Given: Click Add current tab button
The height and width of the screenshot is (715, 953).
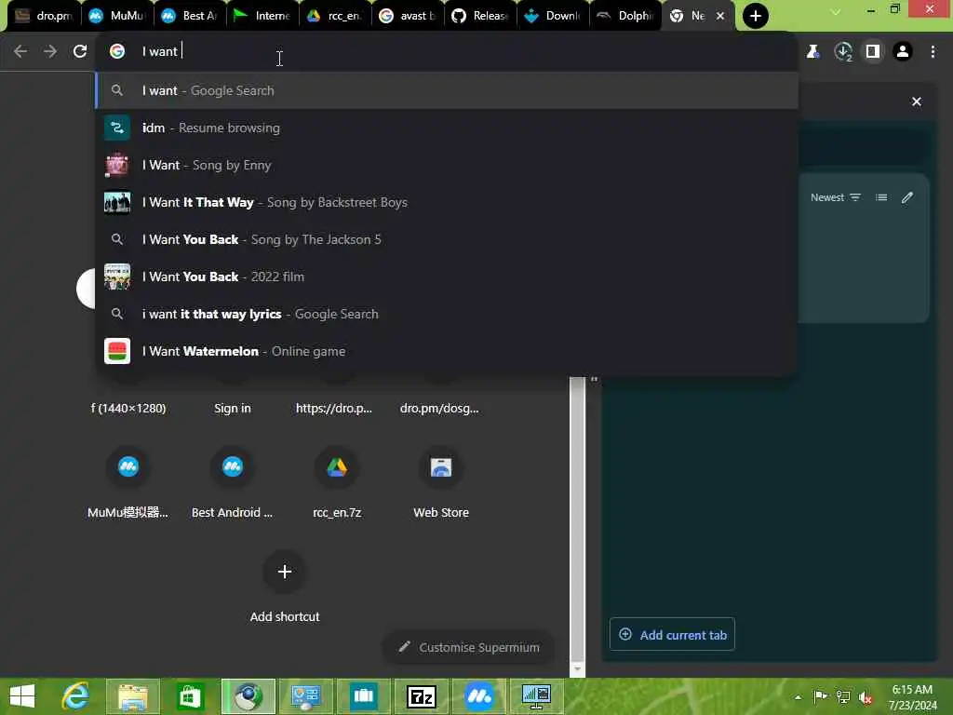Looking at the screenshot, I should tap(672, 634).
